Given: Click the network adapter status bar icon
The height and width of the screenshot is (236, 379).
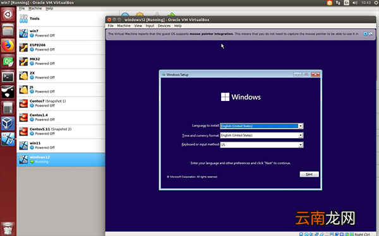Looking at the screenshot, I should point(316,234).
